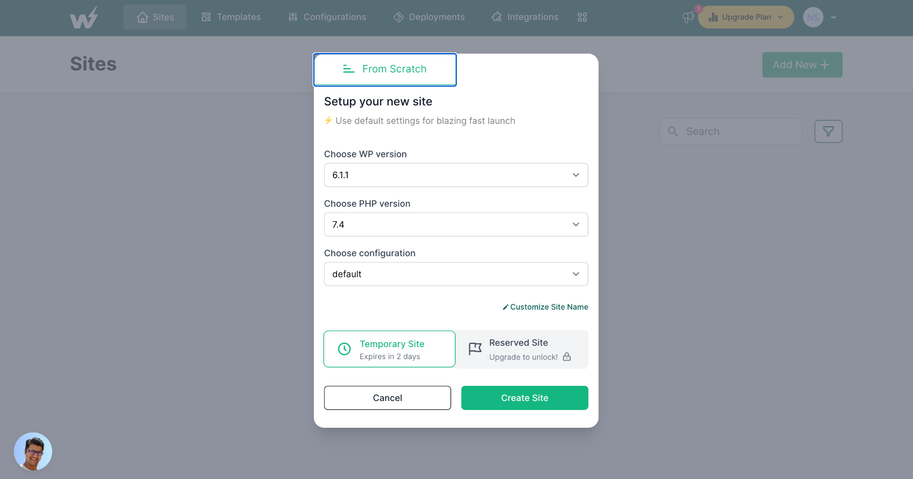Open the Upgrade Plan menu
The width and height of the screenshot is (913, 479).
pos(745,17)
